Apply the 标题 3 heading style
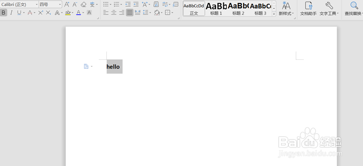 (260, 8)
